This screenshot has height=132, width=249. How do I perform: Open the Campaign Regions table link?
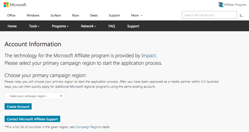[x=88, y=127]
